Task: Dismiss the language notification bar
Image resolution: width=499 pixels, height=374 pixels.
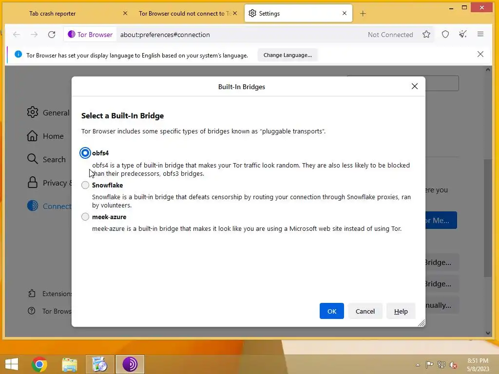Action: pos(480,54)
